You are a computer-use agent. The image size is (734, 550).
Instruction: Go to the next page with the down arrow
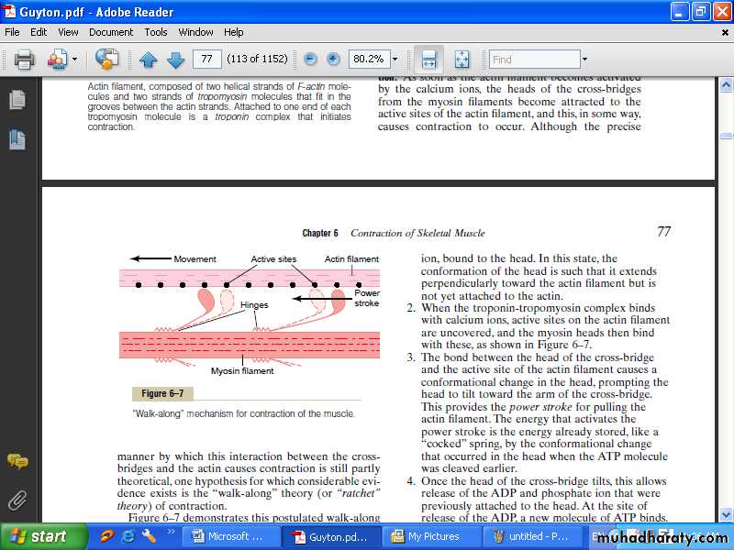point(175,60)
